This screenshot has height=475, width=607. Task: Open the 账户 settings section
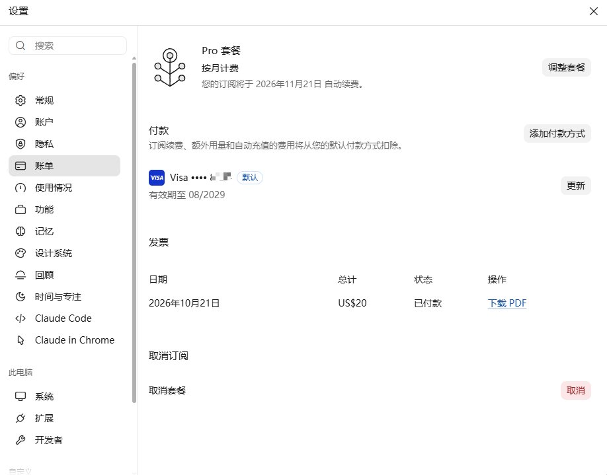pos(64,122)
